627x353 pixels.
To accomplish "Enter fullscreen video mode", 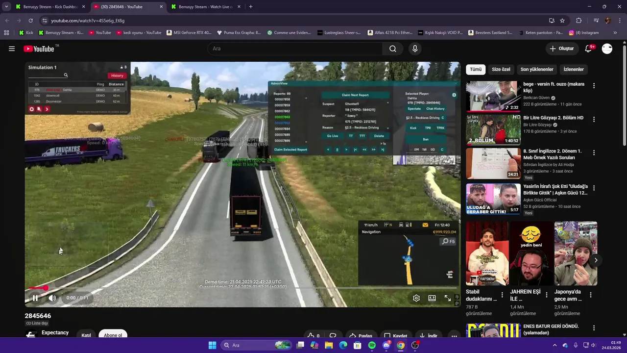I will click(x=448, y=298).
